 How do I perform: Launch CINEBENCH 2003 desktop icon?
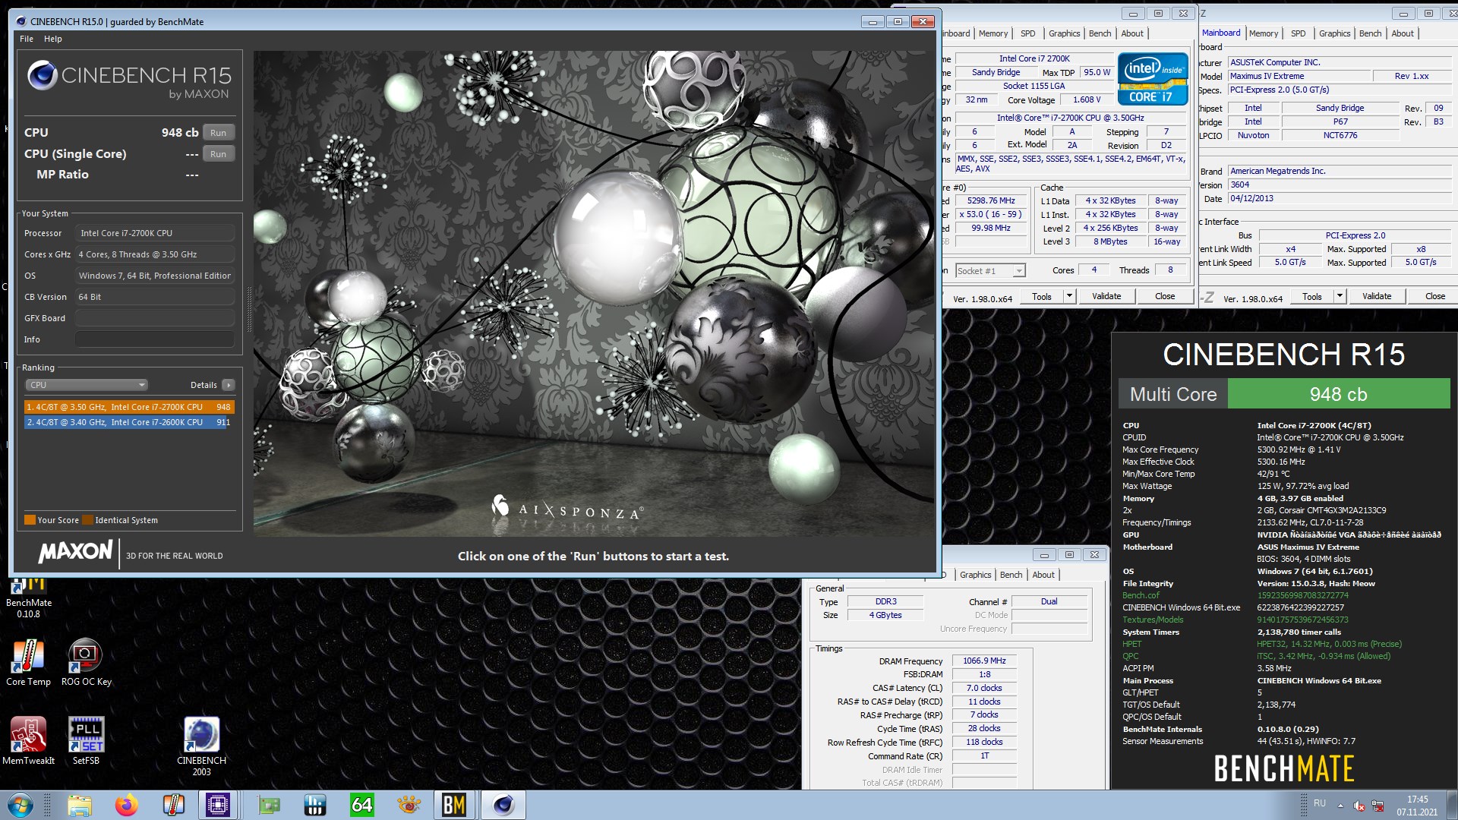click(201, 746)
